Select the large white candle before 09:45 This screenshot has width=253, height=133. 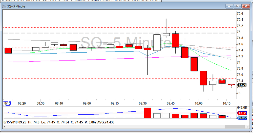(157, 43)
